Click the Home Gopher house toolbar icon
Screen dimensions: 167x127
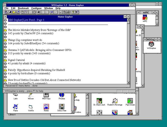click(23, 12)
